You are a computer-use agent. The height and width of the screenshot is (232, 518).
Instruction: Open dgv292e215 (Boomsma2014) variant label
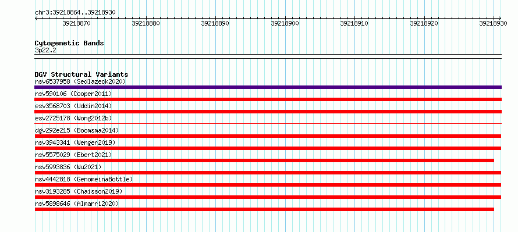(x=77, y=130)
